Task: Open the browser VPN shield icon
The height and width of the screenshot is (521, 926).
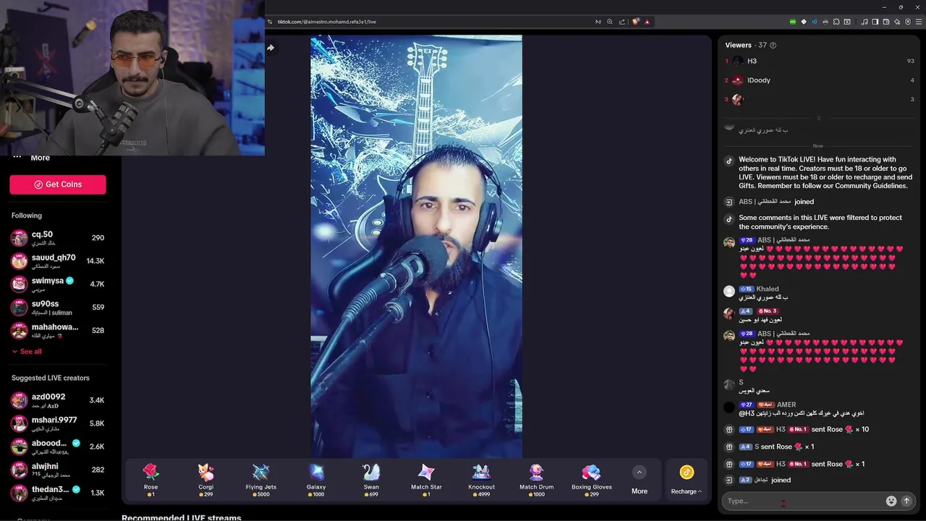Action: click(908, 22)
